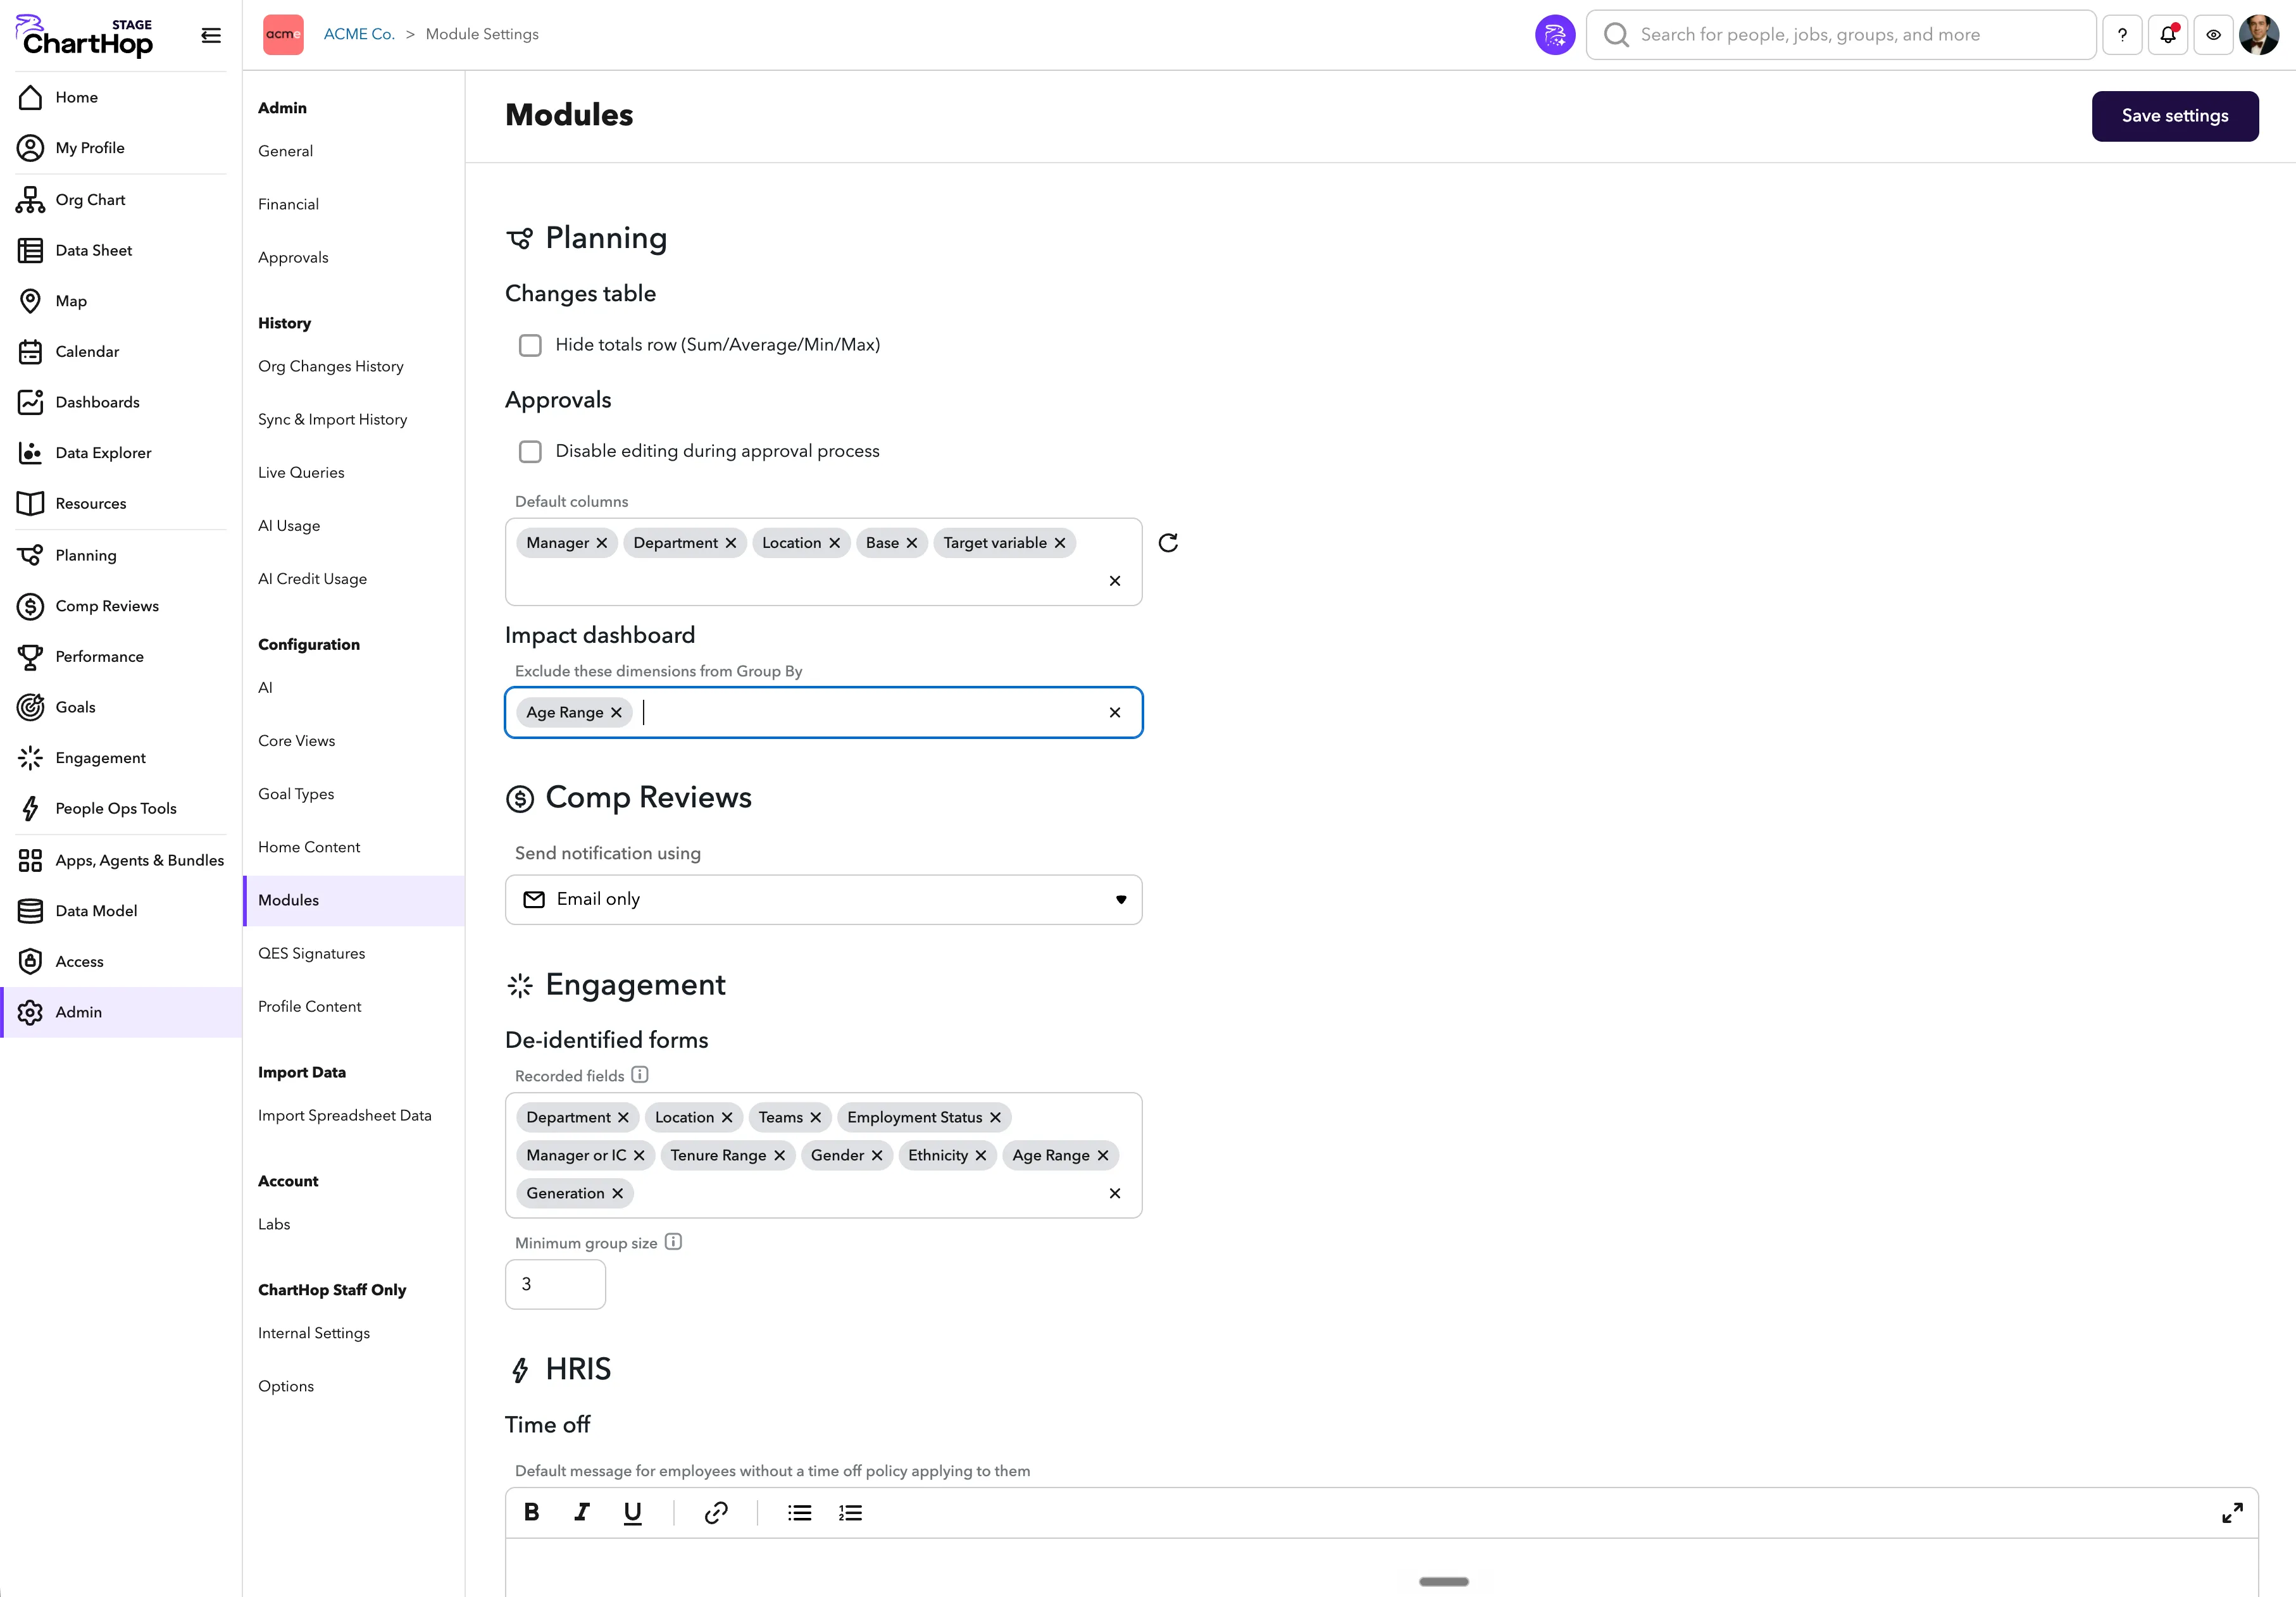
Task: Reset default columns with refresh icon
Action: click(1168, 543)
